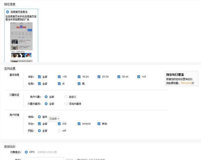This screenshot has height=160, width=201.
Task: Click the 兴趣标签 category label
Action: point(14,95)
